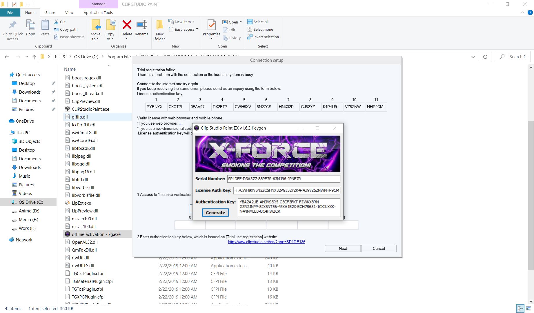Collapse the ribbon using the chevron

(x=522, y=13)
